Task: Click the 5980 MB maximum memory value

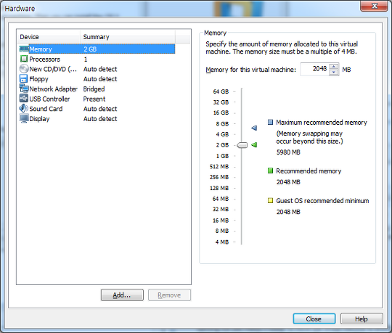Action: pyautogui.click(x=288, y=152)
